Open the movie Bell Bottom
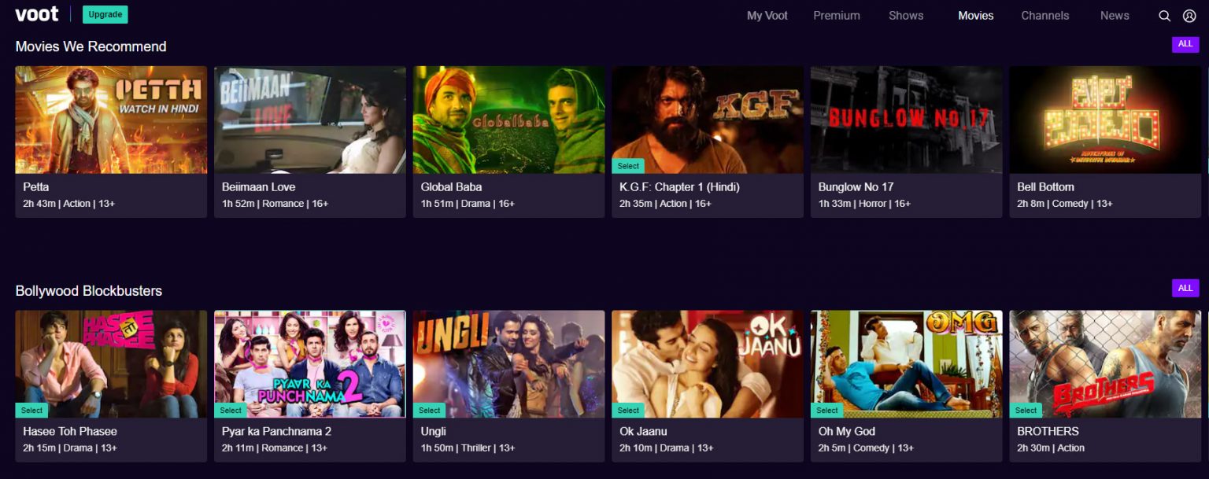 click(1105, 120)
